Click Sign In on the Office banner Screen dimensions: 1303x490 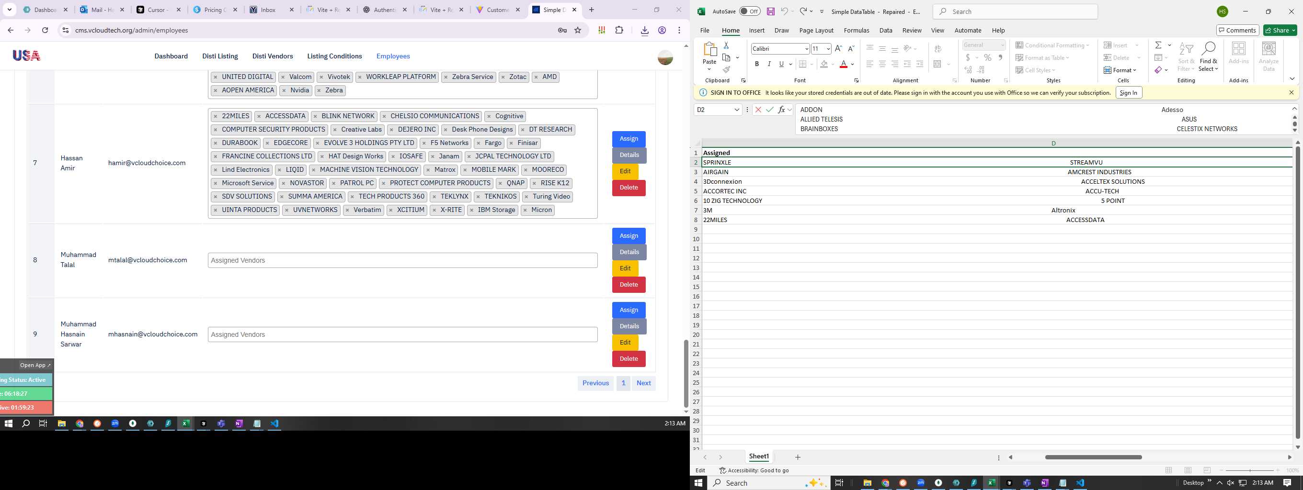point(1128,92)
